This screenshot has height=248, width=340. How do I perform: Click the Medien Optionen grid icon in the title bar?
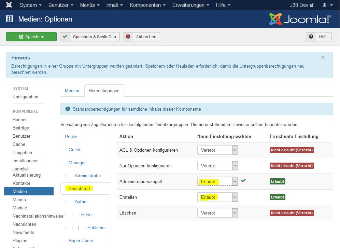click(x=9, y=19)
